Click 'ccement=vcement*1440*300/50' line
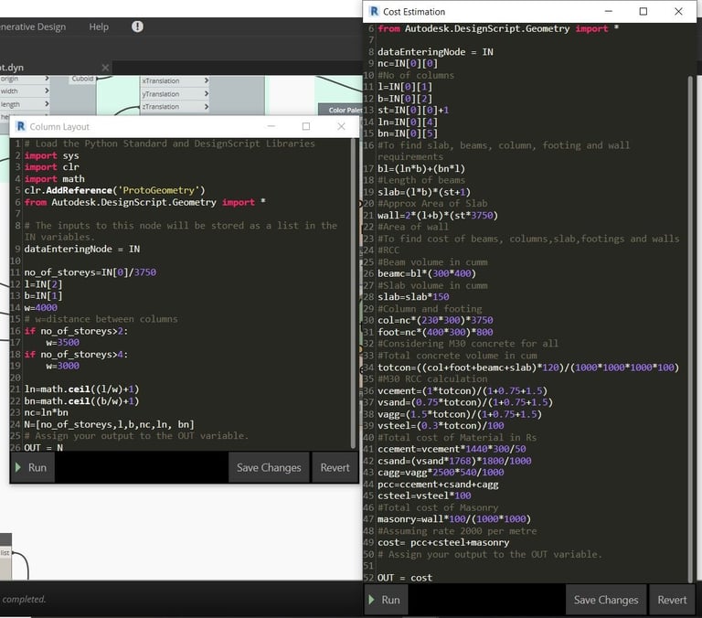The width and height of the screenshot is (702, 618). (452, 449)
